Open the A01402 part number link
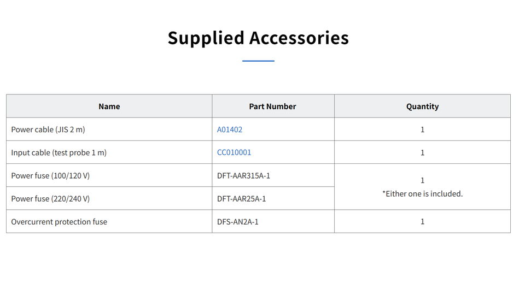 [229, 129]
